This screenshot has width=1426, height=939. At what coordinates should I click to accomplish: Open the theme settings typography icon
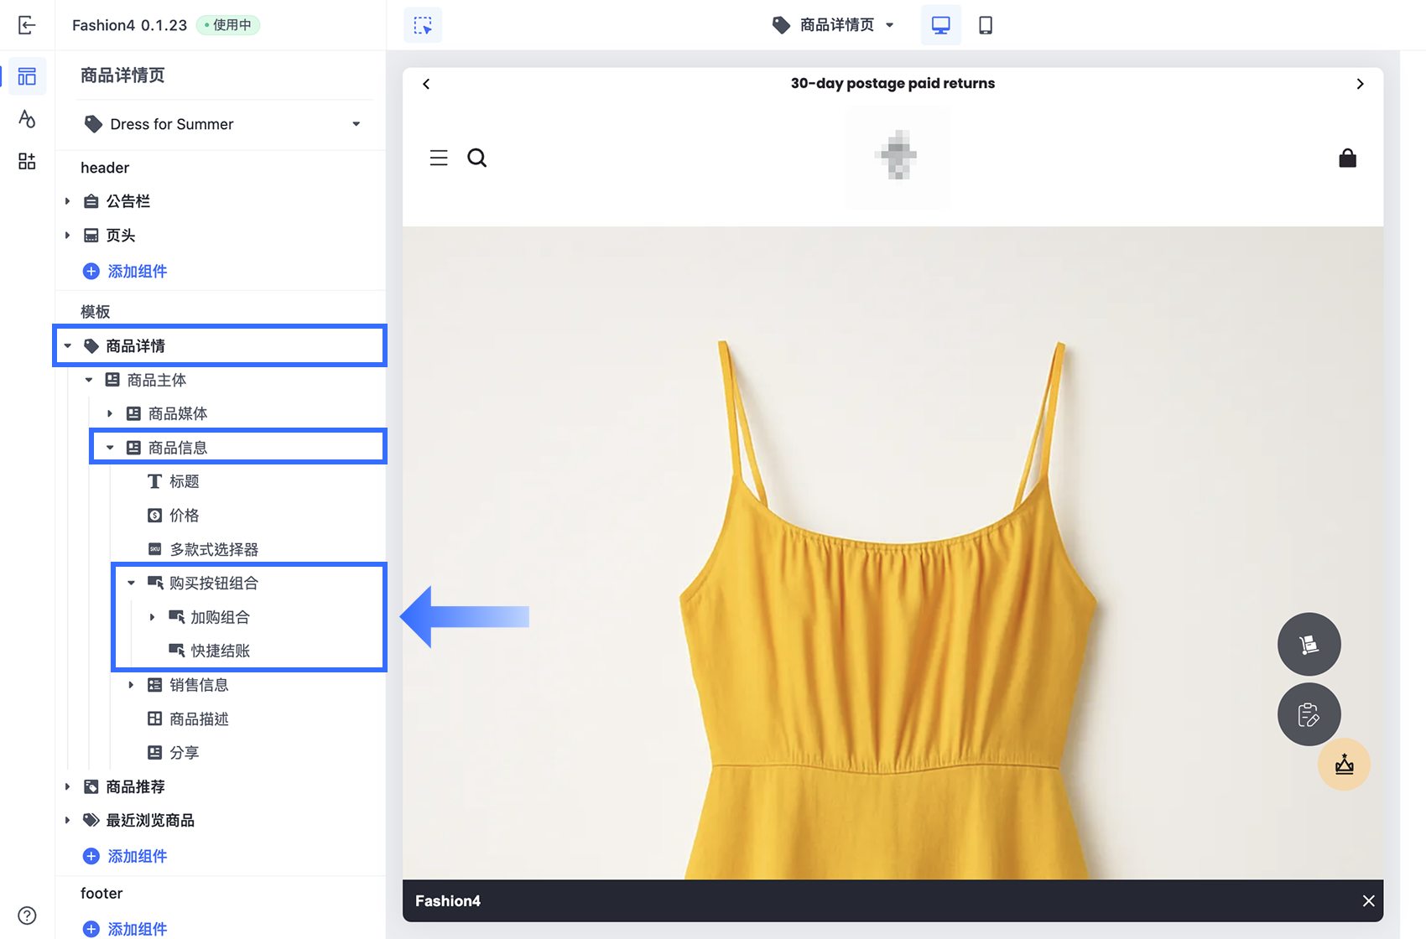click(27, 119)
